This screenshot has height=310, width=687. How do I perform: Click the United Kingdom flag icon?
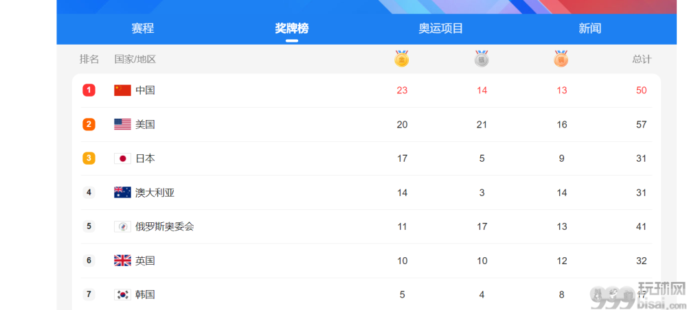(x=123, y=261)
